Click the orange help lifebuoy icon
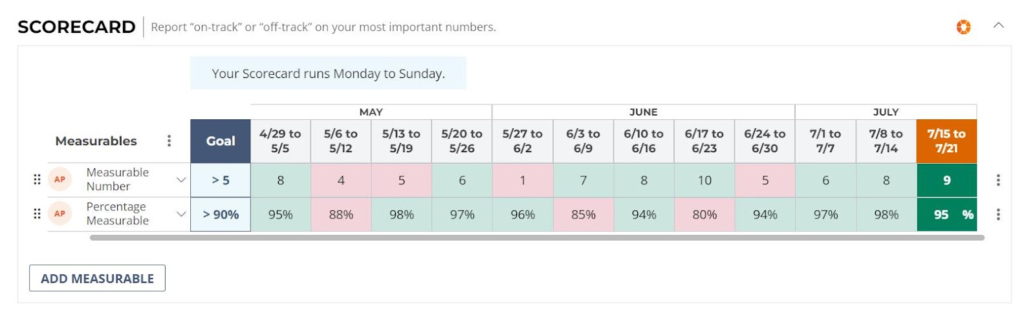Image resolution: width=1035 pixels, height=318 pixels. (963, 27)
